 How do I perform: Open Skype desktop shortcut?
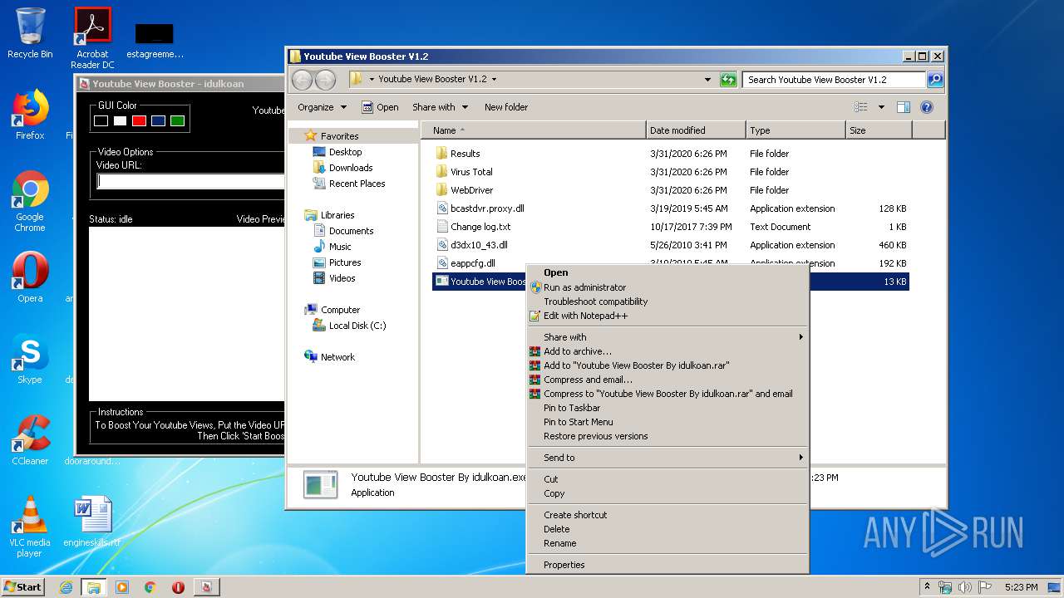pyautogui.click(x=30, y=358)
